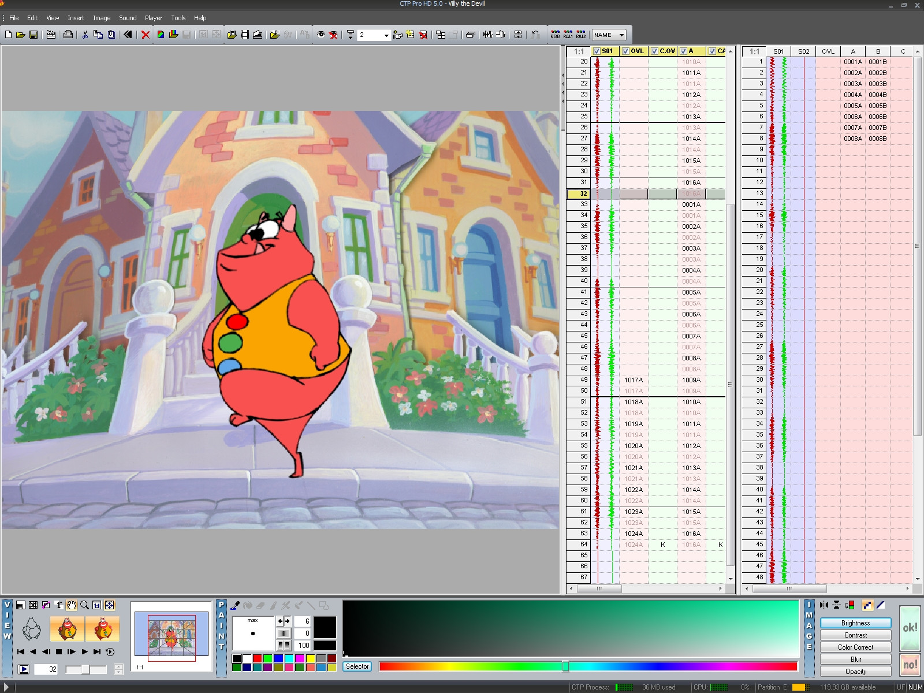Open the Sound menu

point(128,18)
